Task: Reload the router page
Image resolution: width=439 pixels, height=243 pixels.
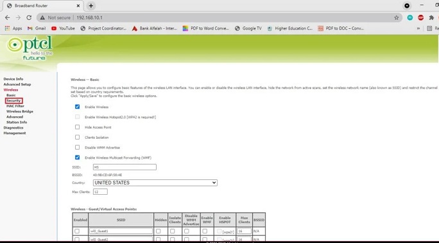Action: [x=29, y=17]
